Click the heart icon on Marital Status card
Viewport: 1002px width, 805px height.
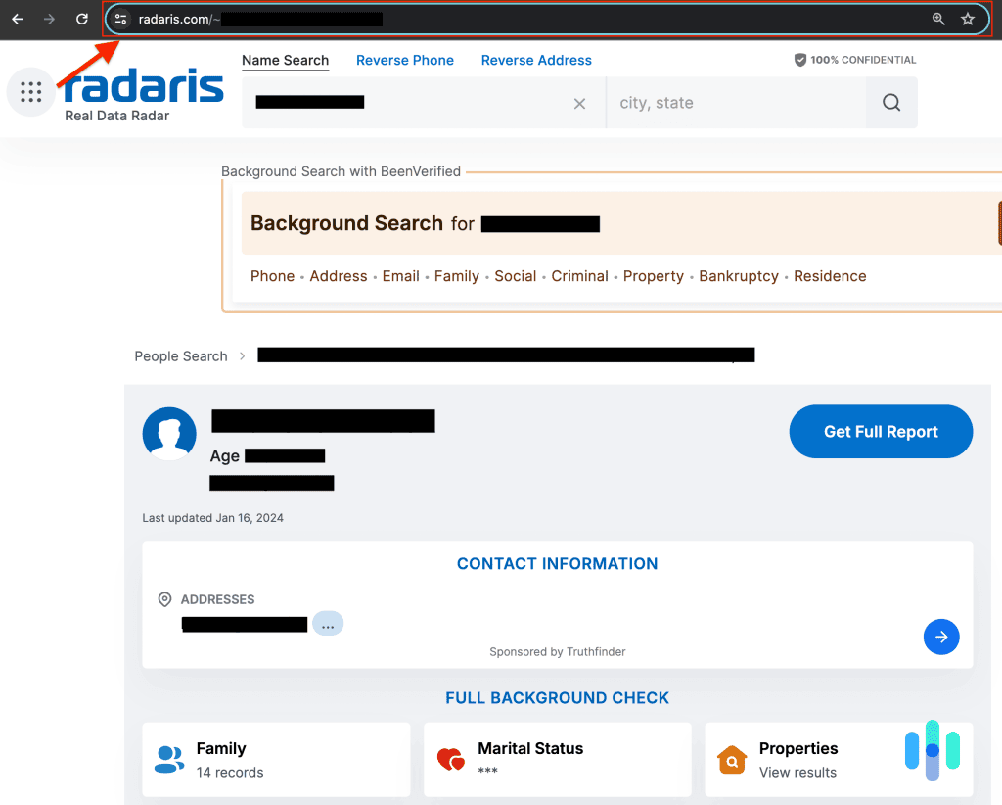[x=450, y=759]
